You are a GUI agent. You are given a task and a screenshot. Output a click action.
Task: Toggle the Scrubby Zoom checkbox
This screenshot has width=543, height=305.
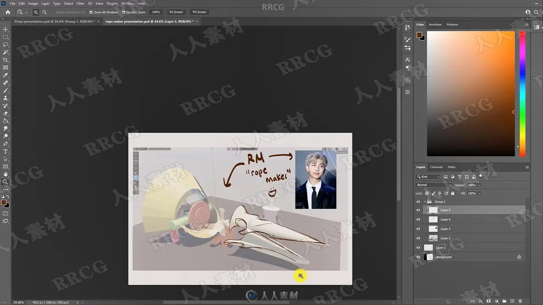[x=124, y=12]
